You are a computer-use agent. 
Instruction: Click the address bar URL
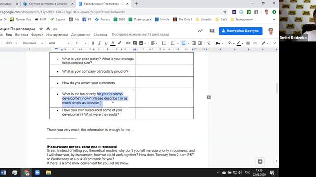click(63, 12)
